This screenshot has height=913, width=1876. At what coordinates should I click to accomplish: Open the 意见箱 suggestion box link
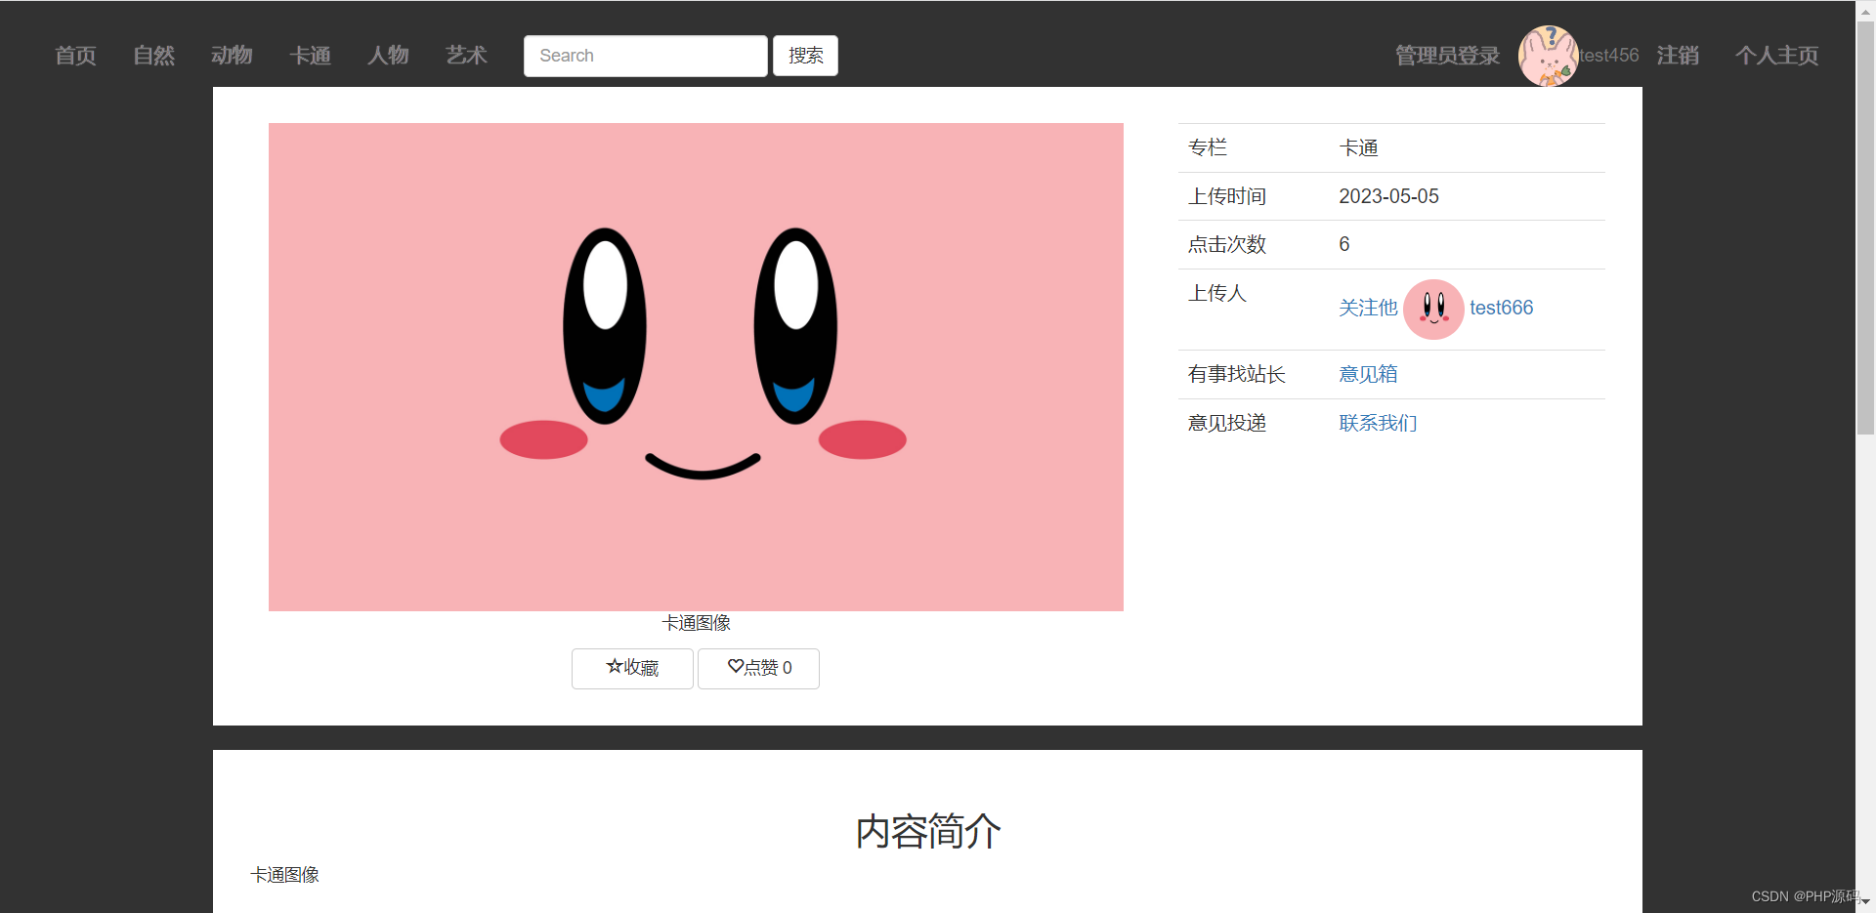(x=1368, y=374)
